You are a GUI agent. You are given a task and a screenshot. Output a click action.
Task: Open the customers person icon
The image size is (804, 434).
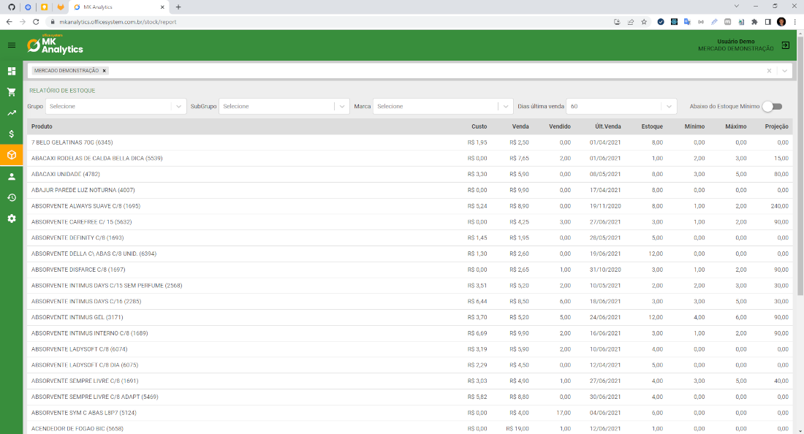11,176
